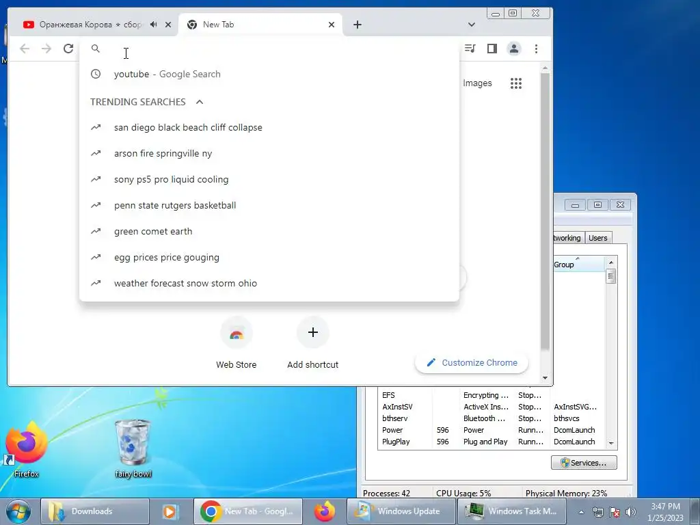This screenshot has height=525, width=700.
Task: Select suggestion green comet earth
Action: (x=269, y=231)
